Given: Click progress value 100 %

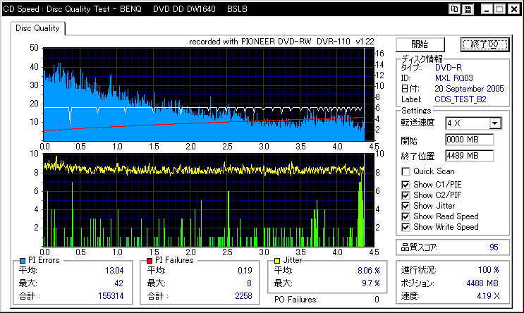Looking at the screenshot, I should [489, 269].
